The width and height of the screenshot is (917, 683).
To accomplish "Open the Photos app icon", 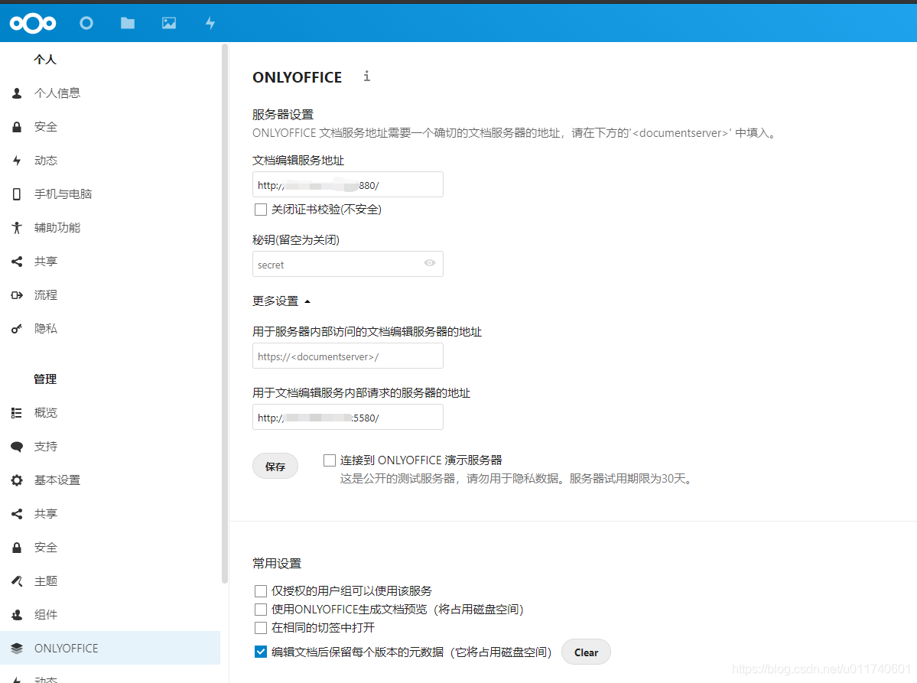I will click(x=169, y=23).
